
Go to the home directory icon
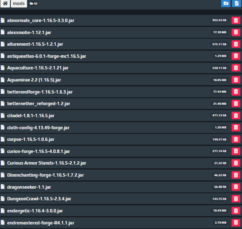[x=5, y=3]
